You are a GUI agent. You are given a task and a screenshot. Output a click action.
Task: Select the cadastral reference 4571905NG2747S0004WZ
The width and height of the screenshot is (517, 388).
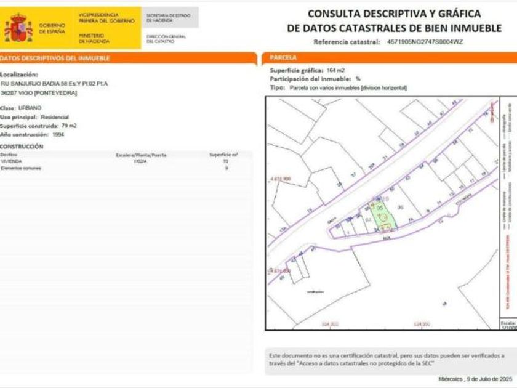point(425,42)
